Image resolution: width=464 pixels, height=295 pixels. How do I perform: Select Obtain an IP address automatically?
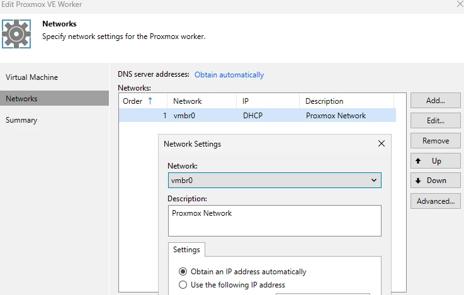click(x=183, y=272)
